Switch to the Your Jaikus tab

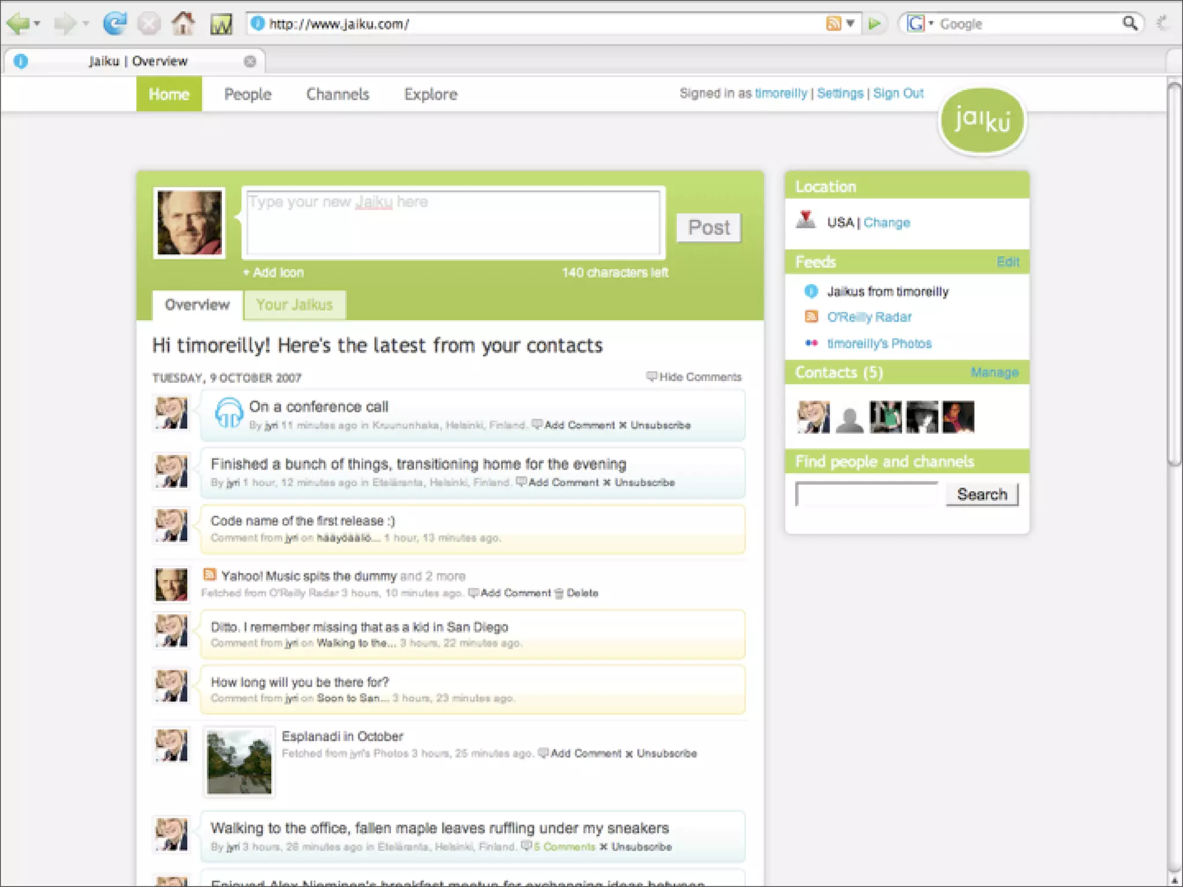click(x=295, y=305)
